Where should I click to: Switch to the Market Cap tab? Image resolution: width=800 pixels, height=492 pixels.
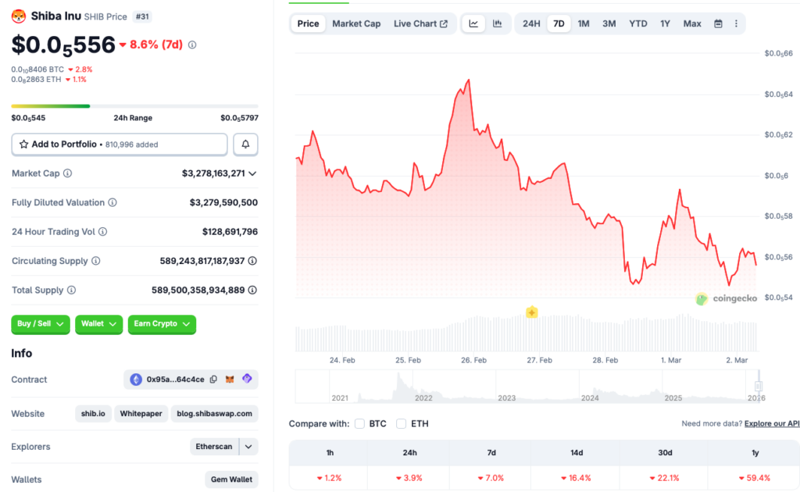pyautogui.click(x=356, y=23)
